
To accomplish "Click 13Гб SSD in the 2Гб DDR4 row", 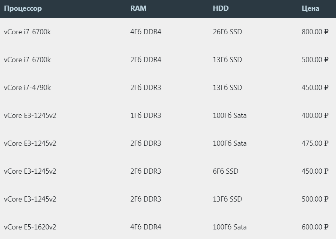I will click(x=227, y=60).
